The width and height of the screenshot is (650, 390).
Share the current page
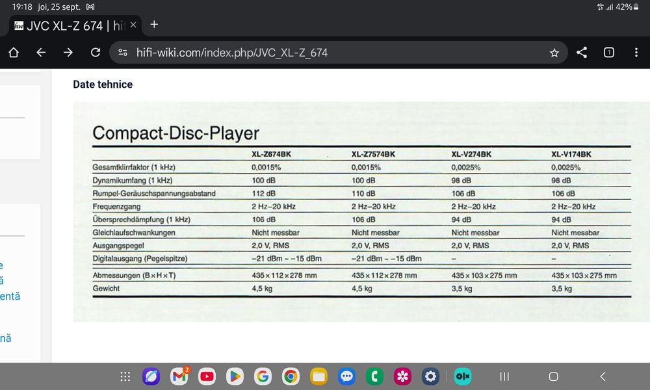tap(582, 53)
